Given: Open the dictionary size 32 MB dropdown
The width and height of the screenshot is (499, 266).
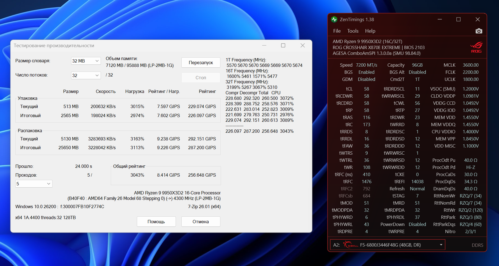Looking at the screenshot, I should (86, 61).
